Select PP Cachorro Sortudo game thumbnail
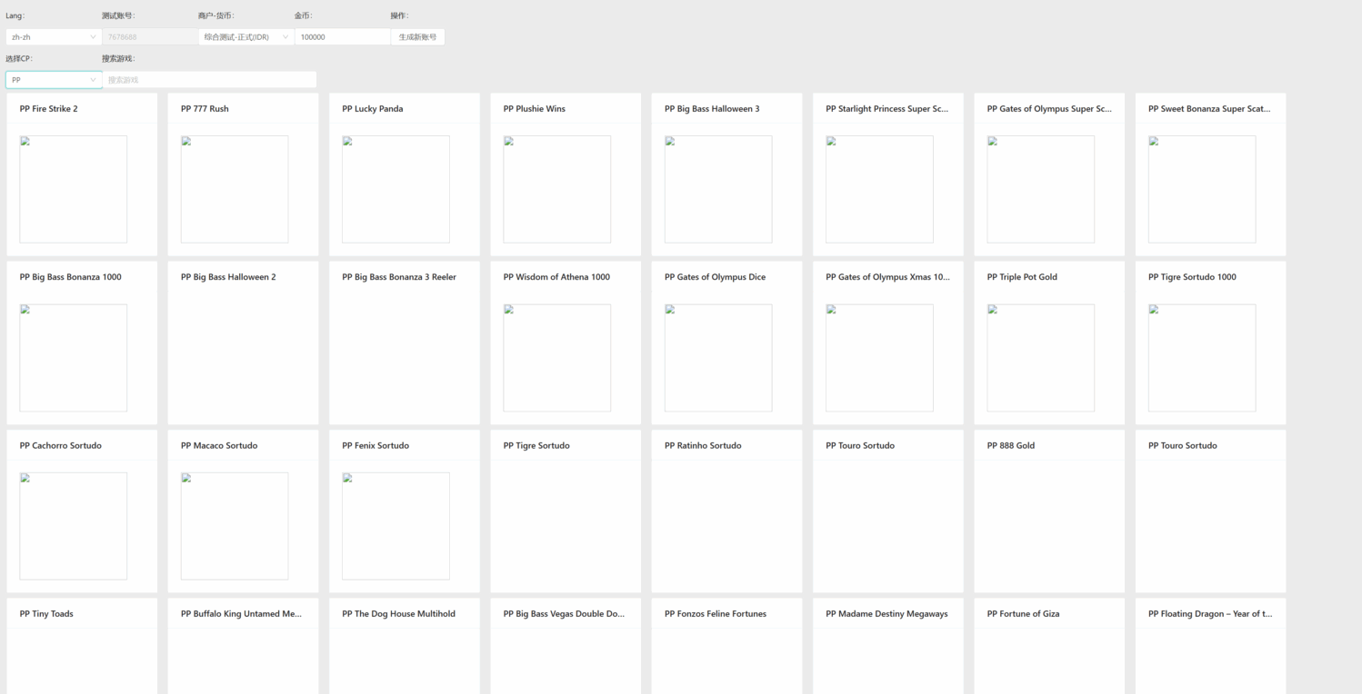This screenshot has height=694, width=1362. click(74, 526)
